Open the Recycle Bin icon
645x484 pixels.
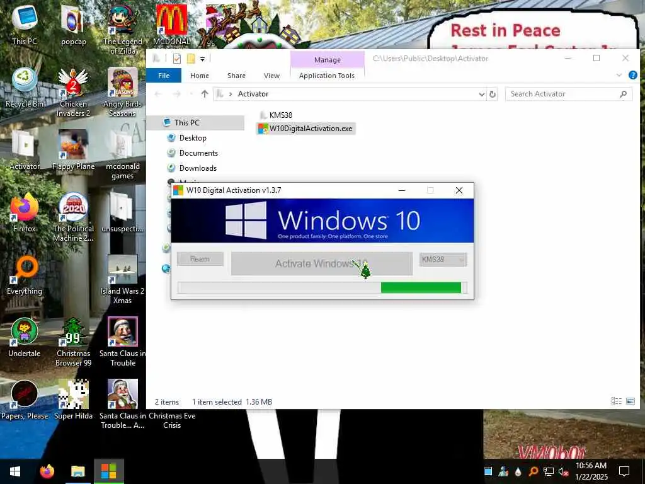coord(25,87)
